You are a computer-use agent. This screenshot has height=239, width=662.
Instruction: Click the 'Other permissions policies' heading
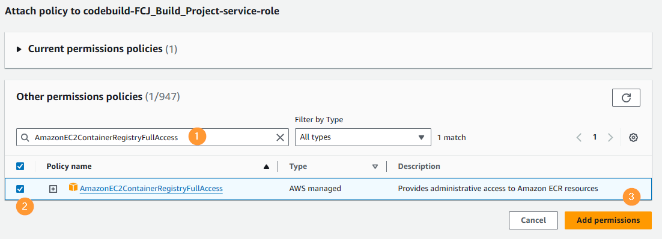[79, 97]
